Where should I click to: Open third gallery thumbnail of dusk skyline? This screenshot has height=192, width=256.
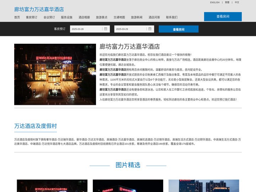(x=204, y=186)
